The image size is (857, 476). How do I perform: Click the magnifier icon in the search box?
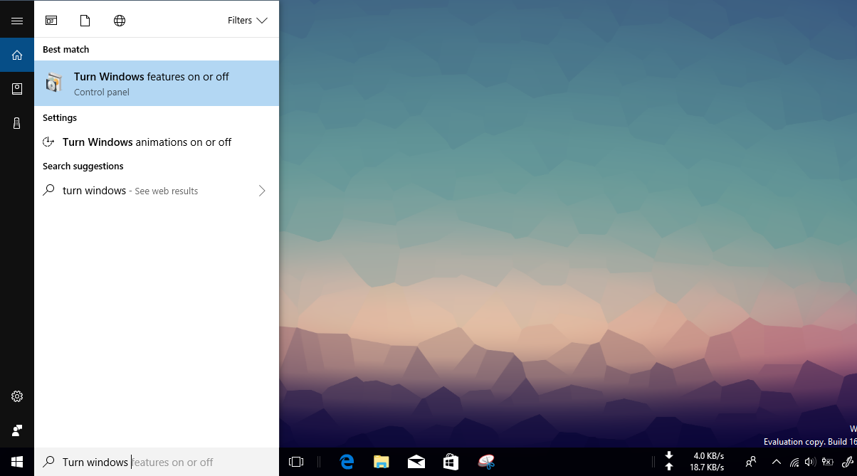(x=48, y=462)
